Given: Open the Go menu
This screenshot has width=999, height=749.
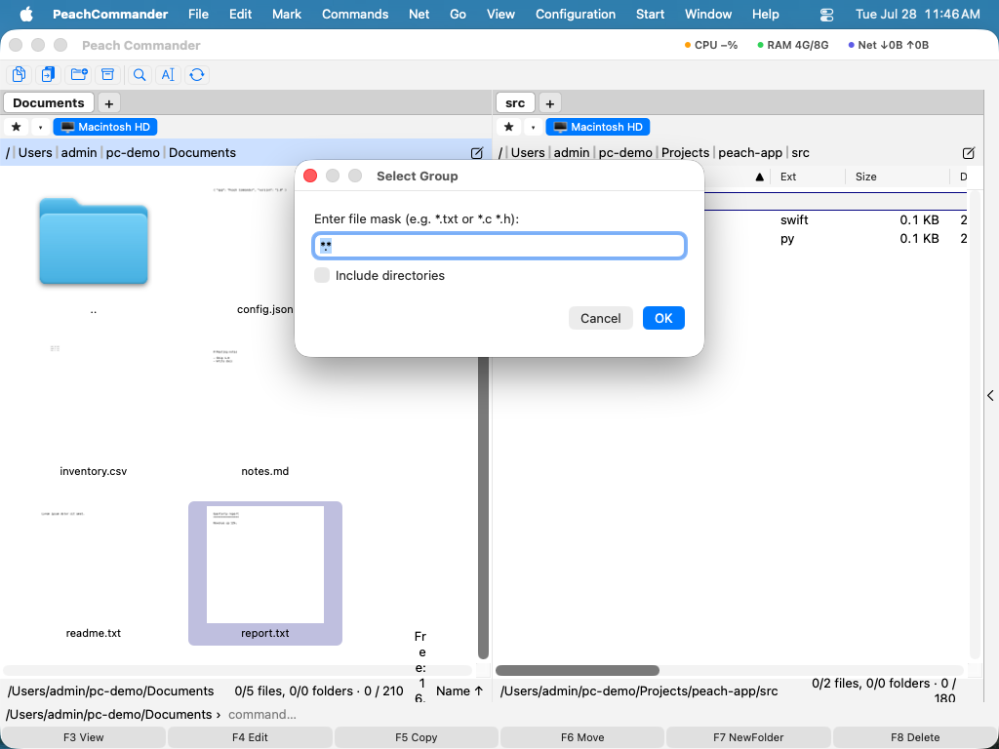Looking at the screenshot, I should coord(458,14).
